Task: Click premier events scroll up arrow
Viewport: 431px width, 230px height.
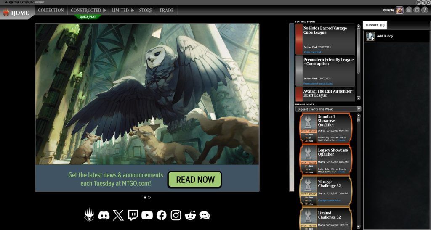Action: [x=358, y=116]
